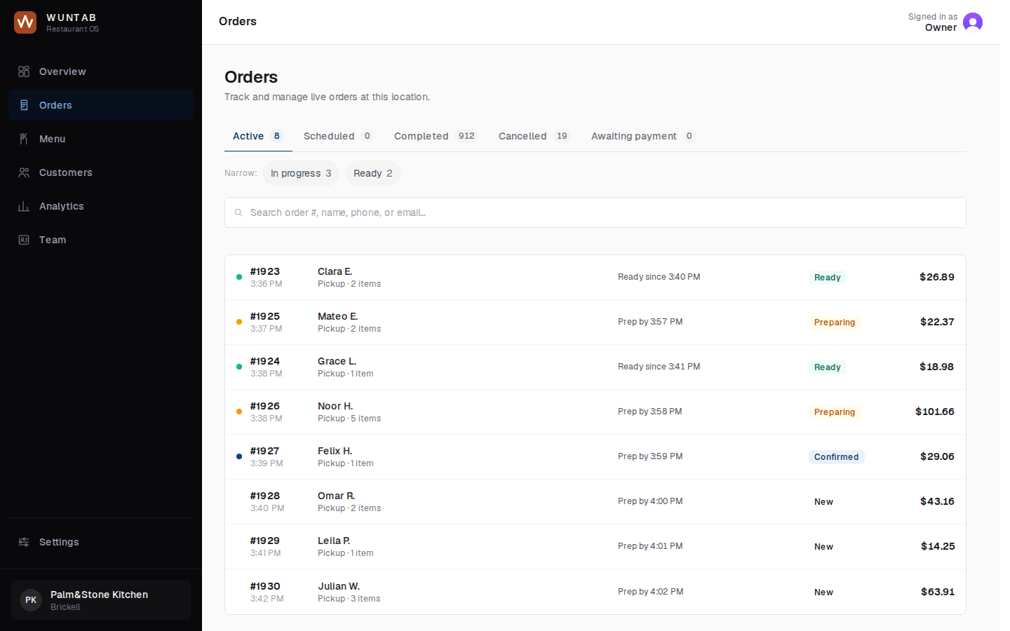The width and height of the screenshot is (1010, 631).
Task: Toggle the In progress filter chip
Action: click(x=301, y=173)
